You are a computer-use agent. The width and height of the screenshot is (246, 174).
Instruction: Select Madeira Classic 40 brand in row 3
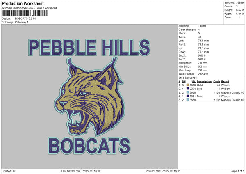point(232,92)
